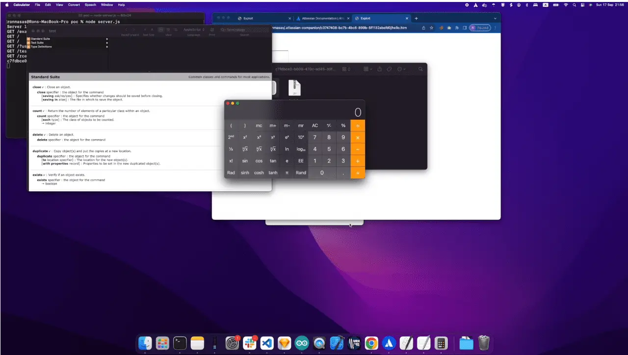This screenshot has width=628, height=355.
Task: Click the Paused profile button in Chrome
Action: coord(480,28)
